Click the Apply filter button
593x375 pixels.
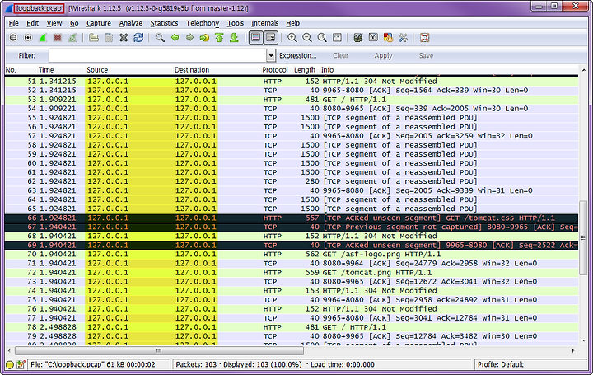point(384,55)
